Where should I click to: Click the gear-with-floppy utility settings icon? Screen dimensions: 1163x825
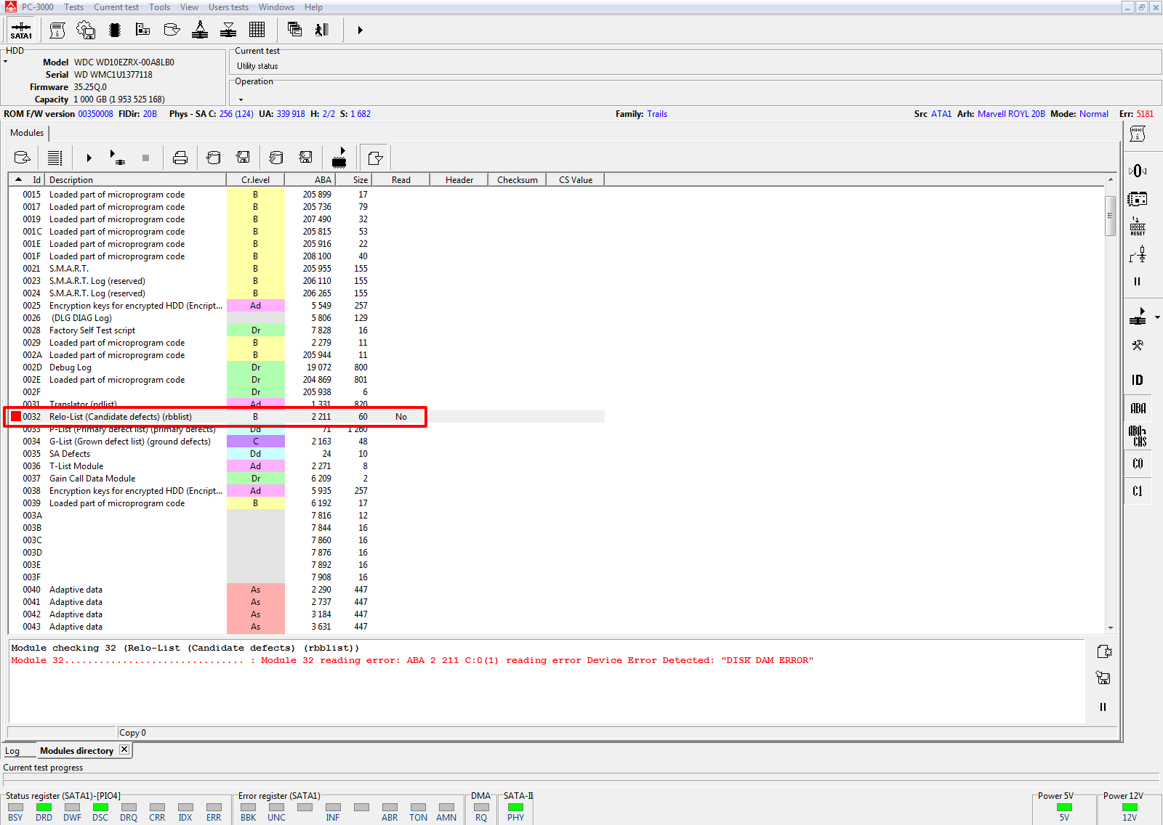tap(86, 30)
